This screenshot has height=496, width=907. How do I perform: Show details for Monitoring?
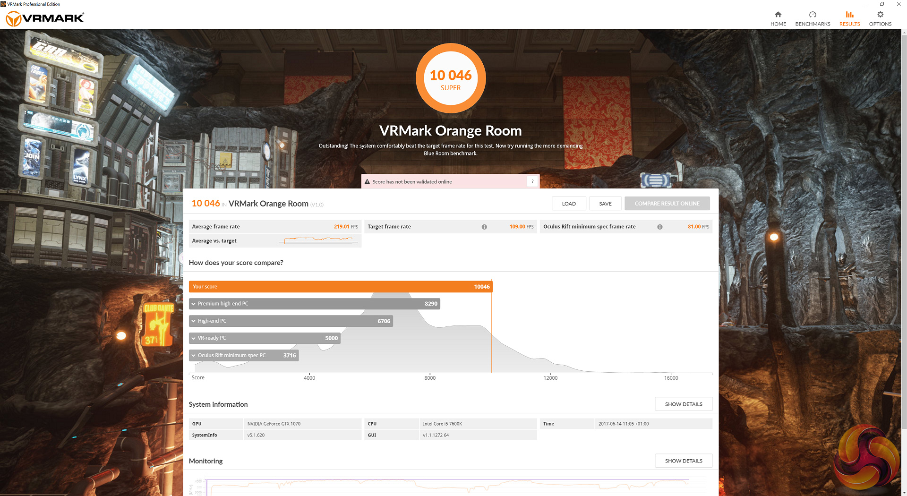pos(684,461)
